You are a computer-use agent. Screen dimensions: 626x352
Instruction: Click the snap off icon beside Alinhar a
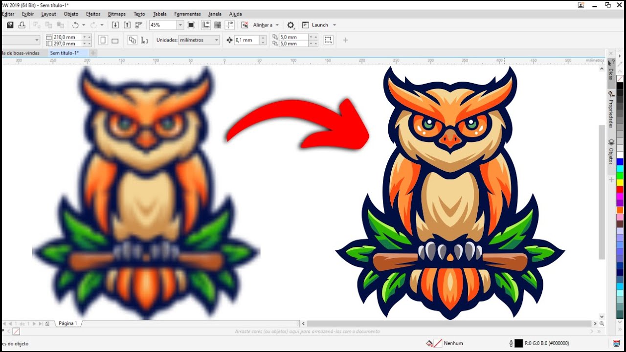tap(245, 25)
